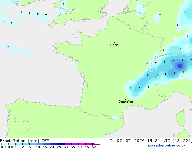
Task: Select the 0.1–0.5 mm legend swatch
Action: tap(5, 144)
